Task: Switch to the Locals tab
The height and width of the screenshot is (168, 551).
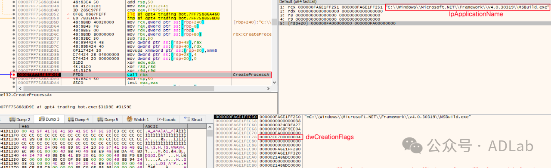Action: click(x=166, y=119)
